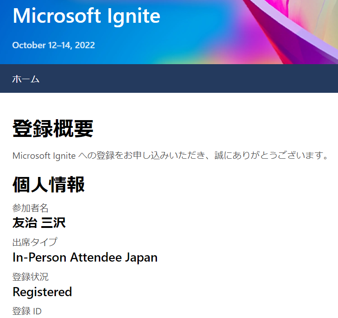
Task: Open the ホーム navigation link
Action: (26, 79)
